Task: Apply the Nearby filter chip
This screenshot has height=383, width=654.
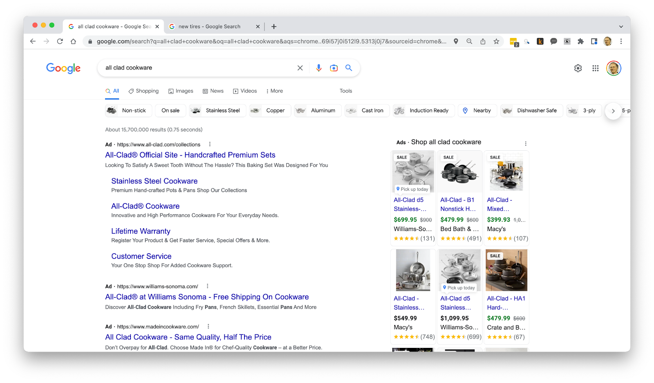Action: [477, 111]
